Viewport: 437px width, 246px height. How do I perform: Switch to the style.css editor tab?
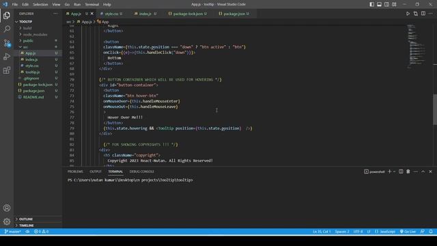point(111,14)
